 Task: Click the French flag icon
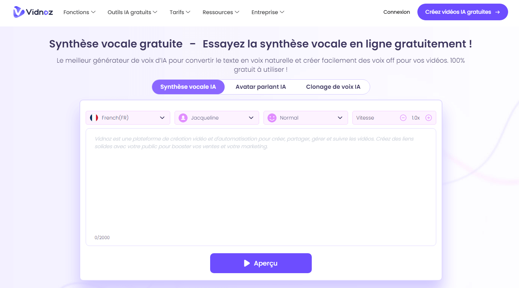click(94, 118)
